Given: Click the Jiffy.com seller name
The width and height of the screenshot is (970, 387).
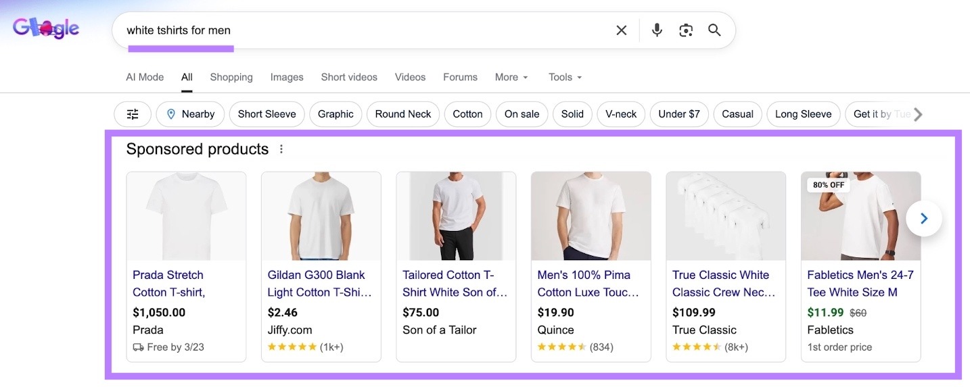Looking at the screenshot, I should tap(290, 330).
